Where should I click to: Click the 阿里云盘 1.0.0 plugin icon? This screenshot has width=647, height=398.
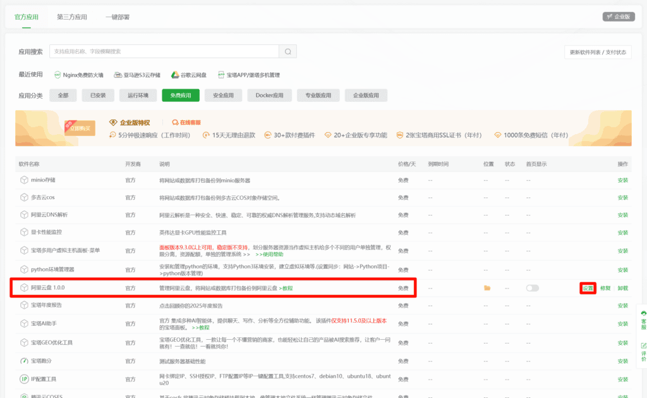(x=25, y=287)
